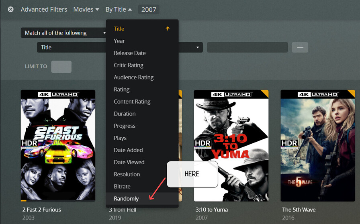Open 2 Fast 2 Furious poster
The width and height of the screenshot is (360, 224).
(58, 145)
